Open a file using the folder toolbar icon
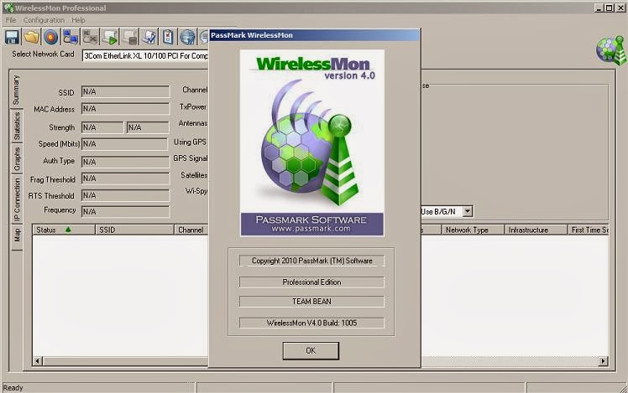The image size is (628, 393). (x=31, y=37)
